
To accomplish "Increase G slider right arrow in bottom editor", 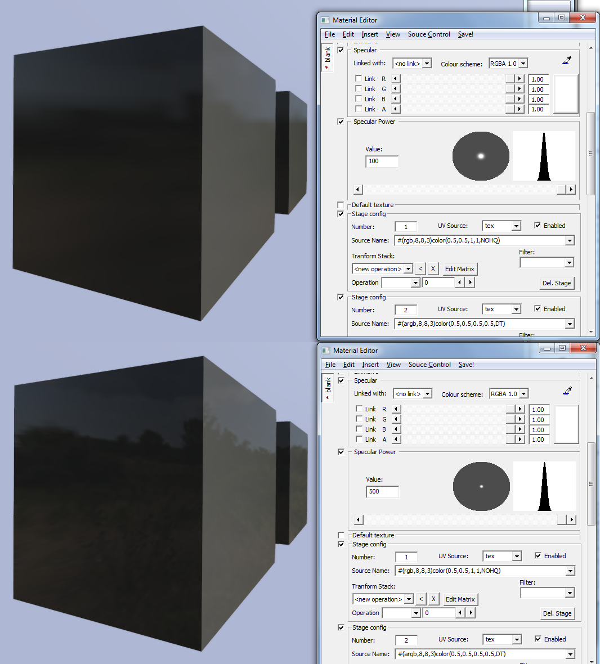I will (520, 419).
